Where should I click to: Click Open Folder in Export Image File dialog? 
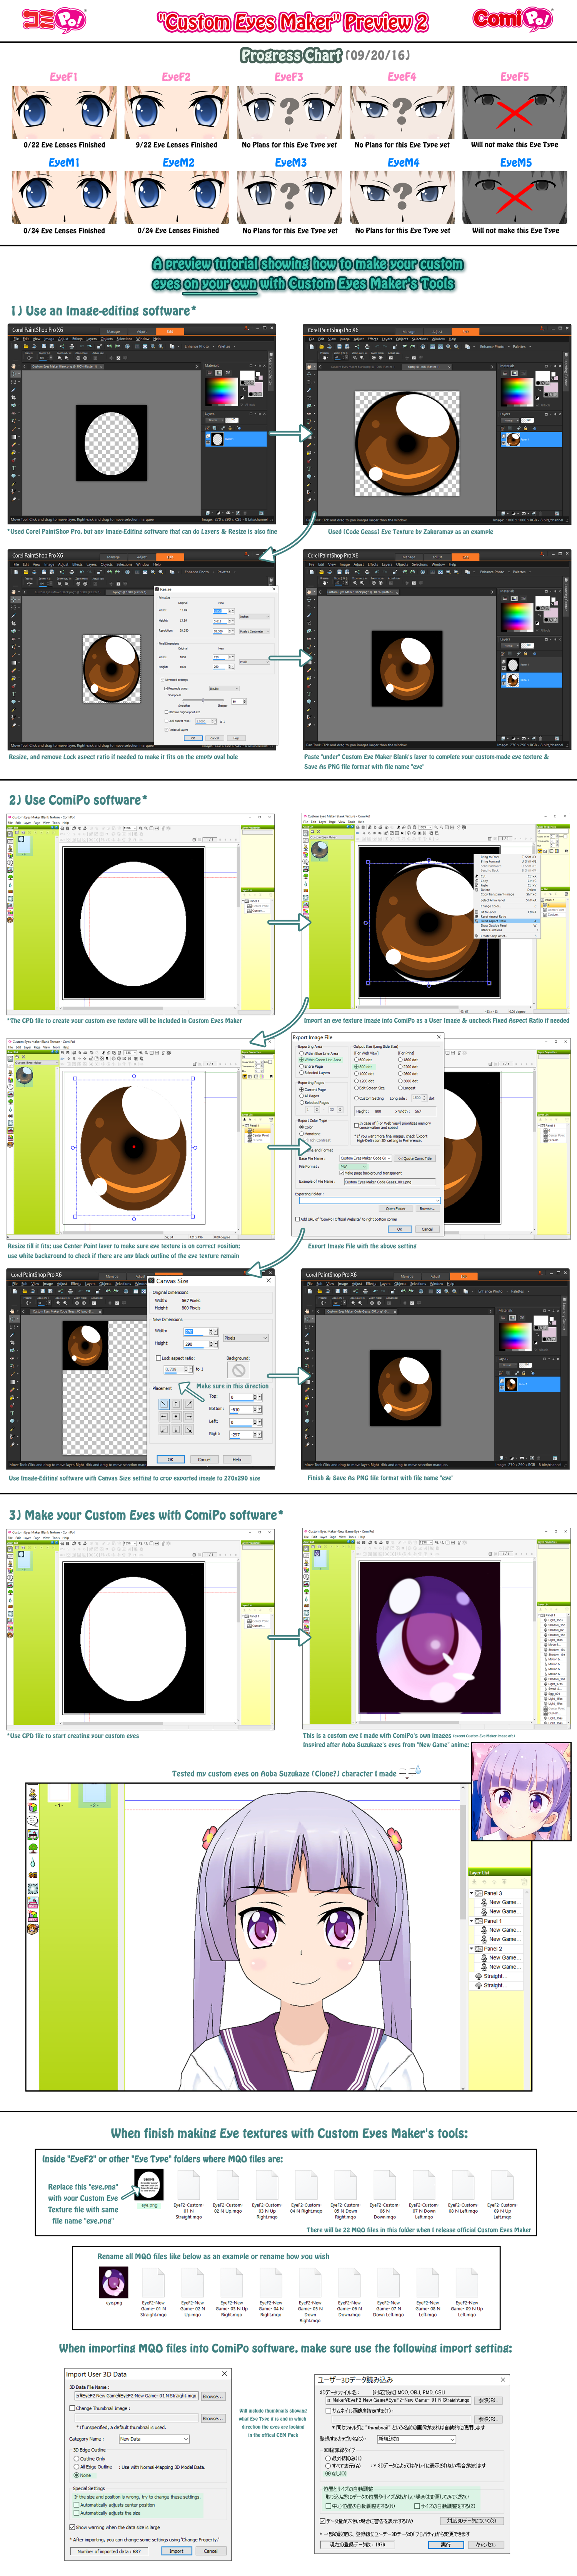coord(396,1209)
